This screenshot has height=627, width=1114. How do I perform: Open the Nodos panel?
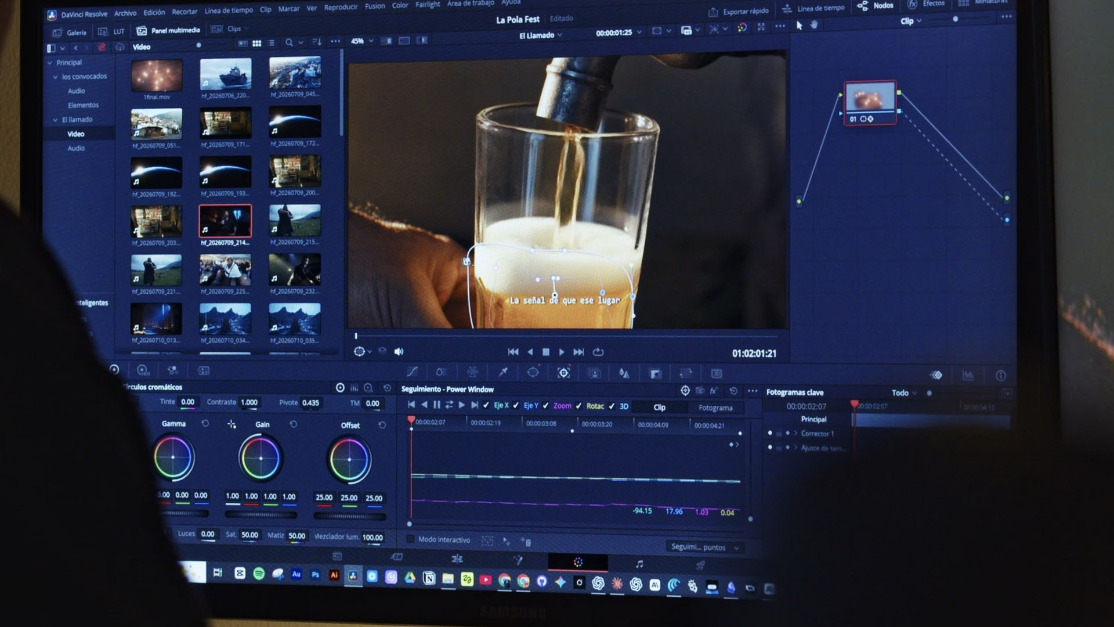[x=876, y=6]
